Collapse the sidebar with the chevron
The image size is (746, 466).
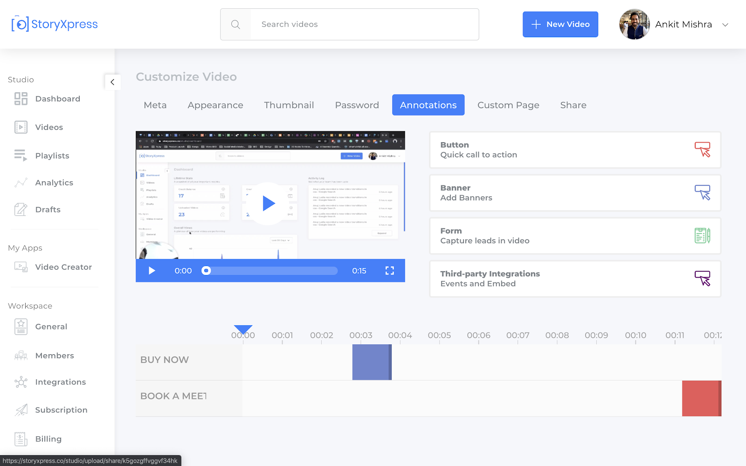[x=112, y=82]
